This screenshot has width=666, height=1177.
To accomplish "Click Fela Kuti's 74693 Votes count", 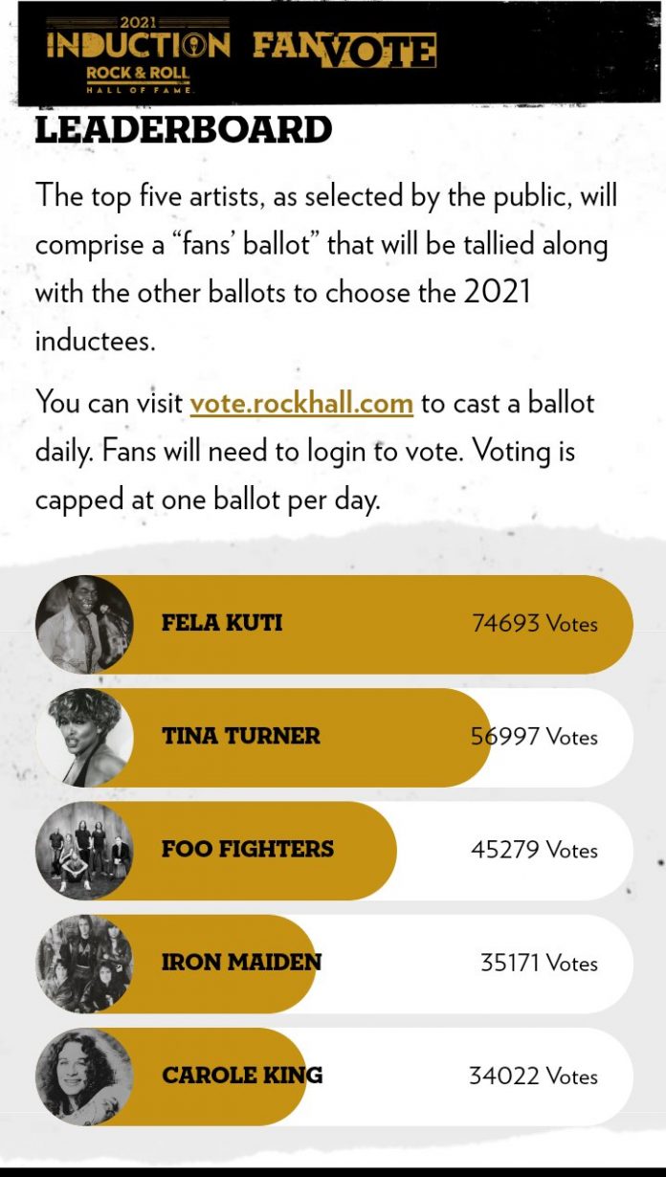I will click(x=534, y=624).
